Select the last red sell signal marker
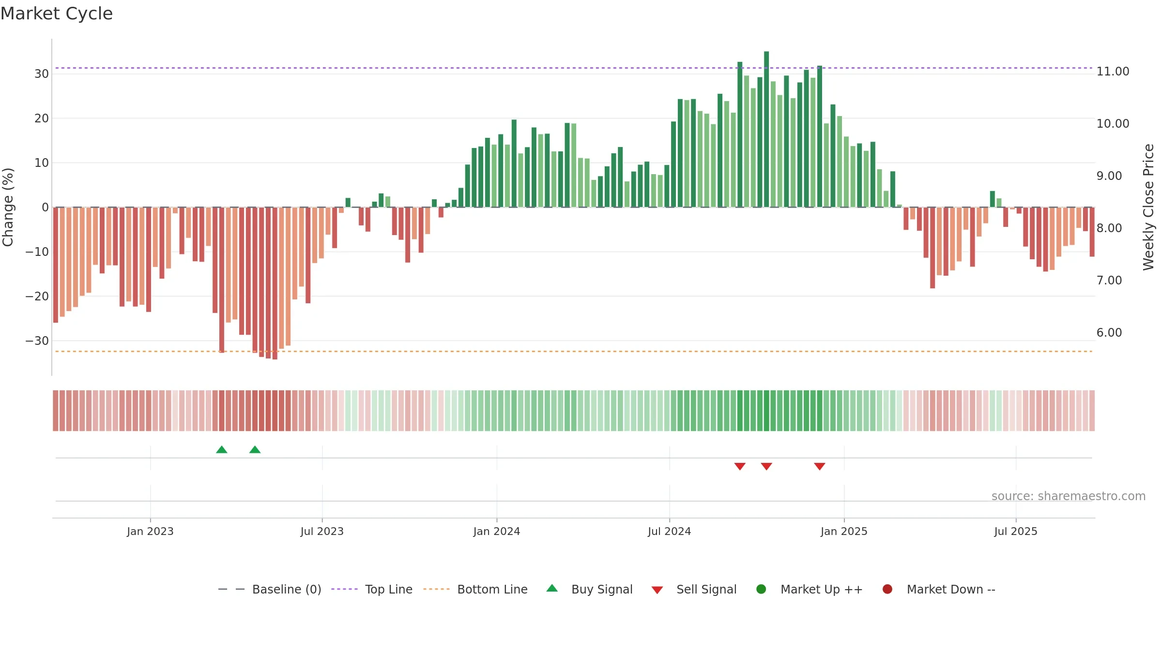Screen dimensions: 1162x653 coord(820,466)
